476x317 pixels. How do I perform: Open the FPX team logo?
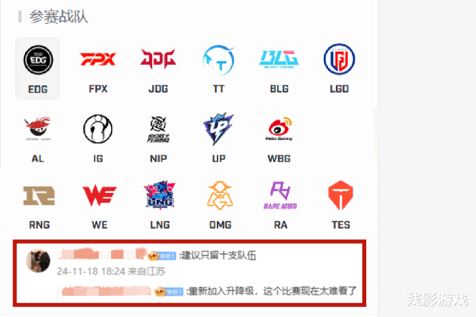[98, 59]
